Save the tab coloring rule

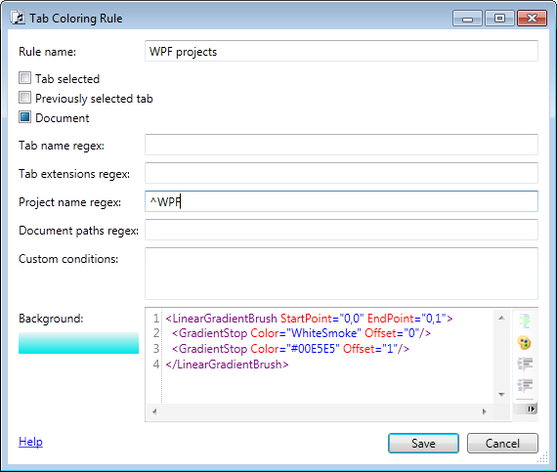pyautogui.click(x=423, y=444)
